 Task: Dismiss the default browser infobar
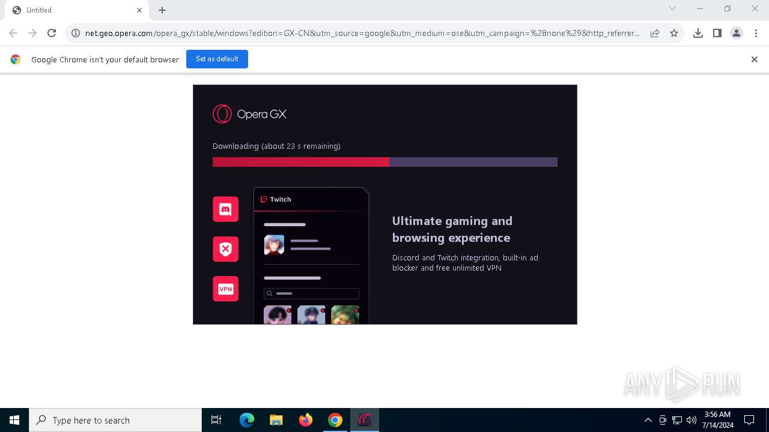[755, 59]
